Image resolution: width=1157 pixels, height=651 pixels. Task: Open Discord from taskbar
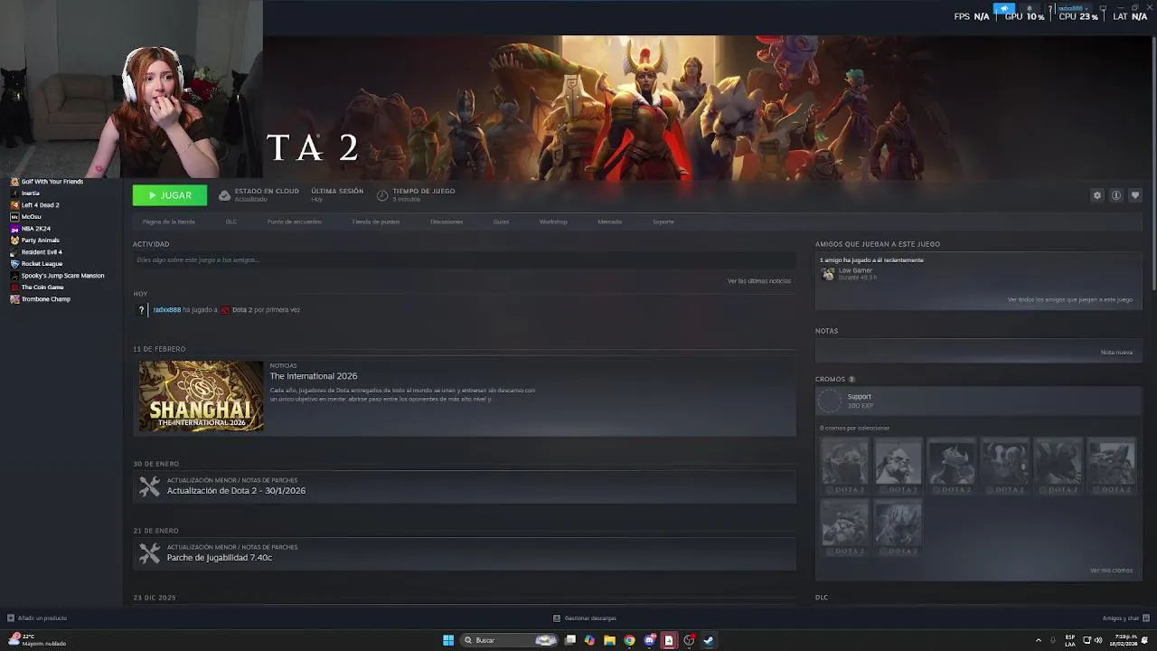pos(649,640)
